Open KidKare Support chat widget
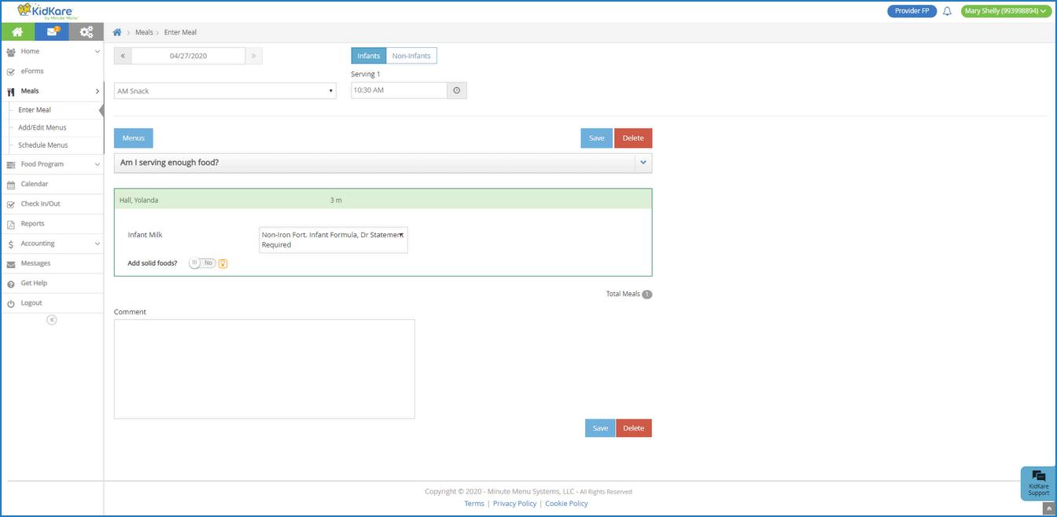Viewport: 1057px width, 517px height. click(1038, 483)
